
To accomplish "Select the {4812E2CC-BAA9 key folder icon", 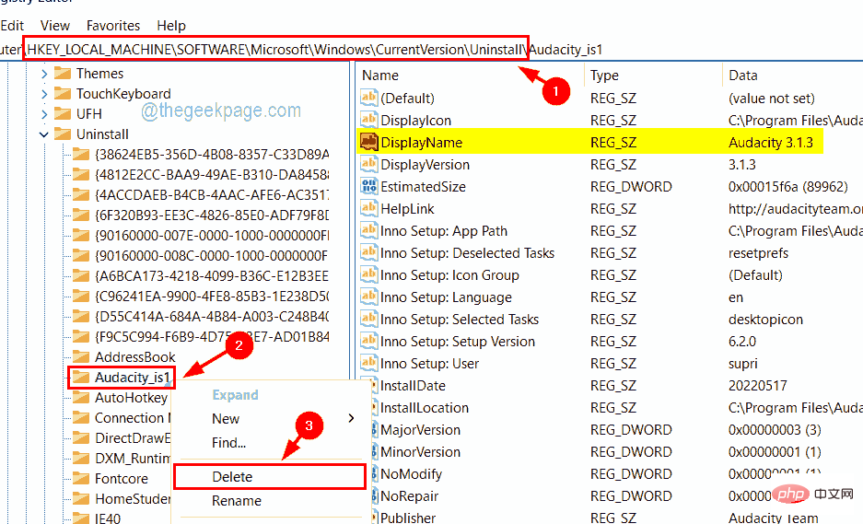I will [x=81, y=175].
